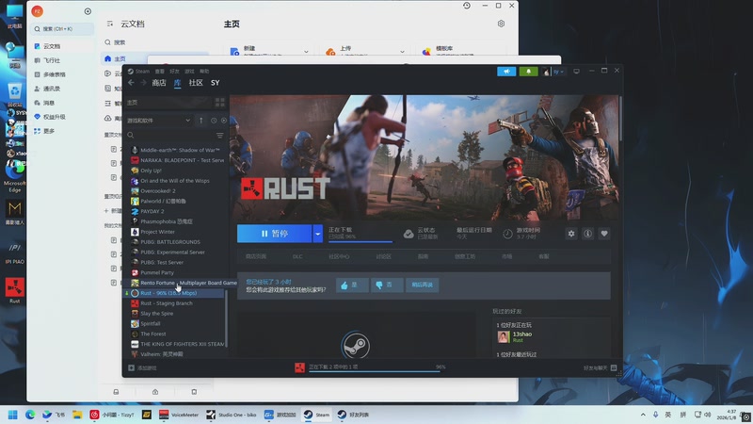Open the 社区 community tab
753x424 pixels.
196,83
